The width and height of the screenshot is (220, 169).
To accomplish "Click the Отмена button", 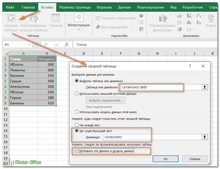I will tap(194, 159).
